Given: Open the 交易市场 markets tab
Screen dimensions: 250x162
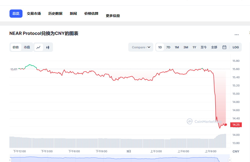Looking at the screenshot, I should pos(34,13).
